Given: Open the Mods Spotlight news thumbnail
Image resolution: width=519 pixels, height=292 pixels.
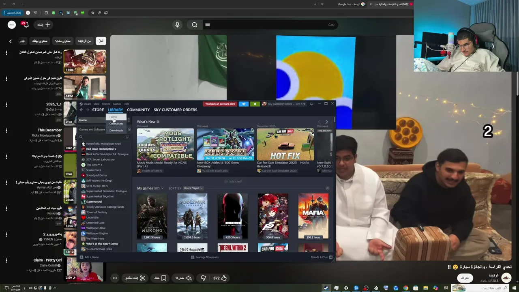Looking at the screenshot, I should (165, 144).
